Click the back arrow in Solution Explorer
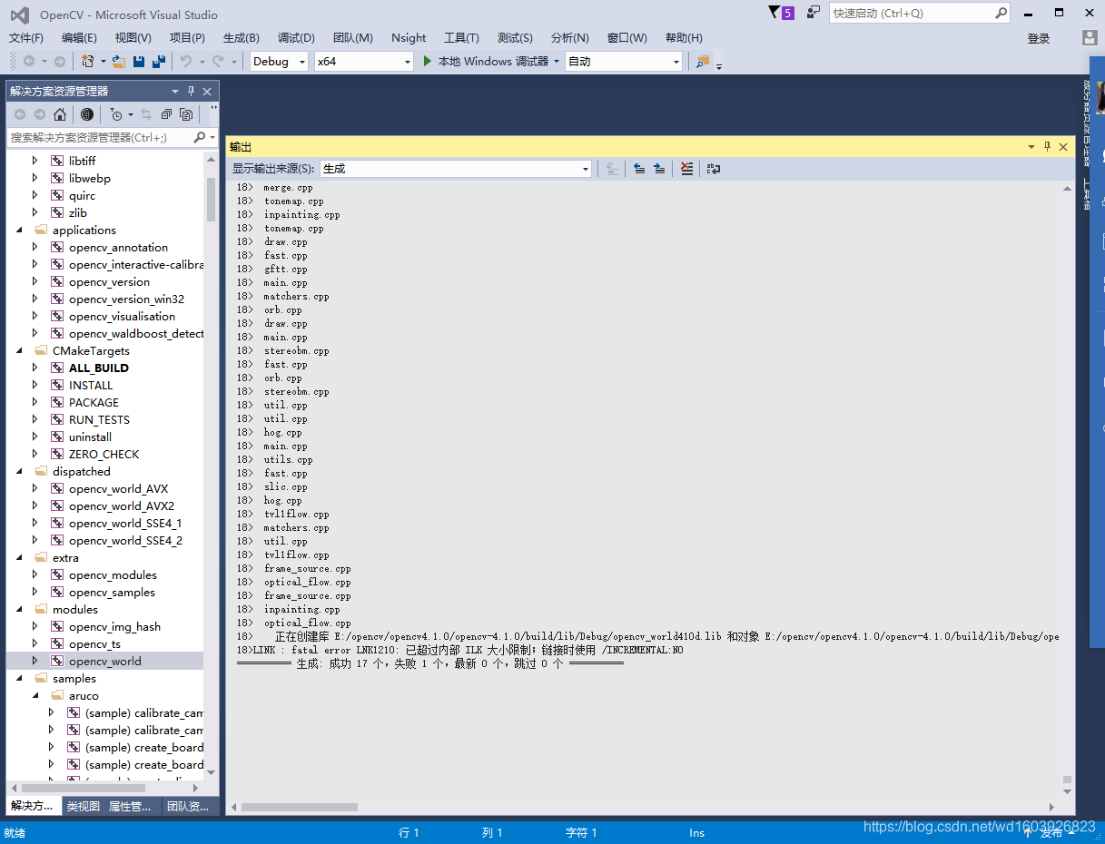Viewport: 1105px width, 844px height. 20,114
